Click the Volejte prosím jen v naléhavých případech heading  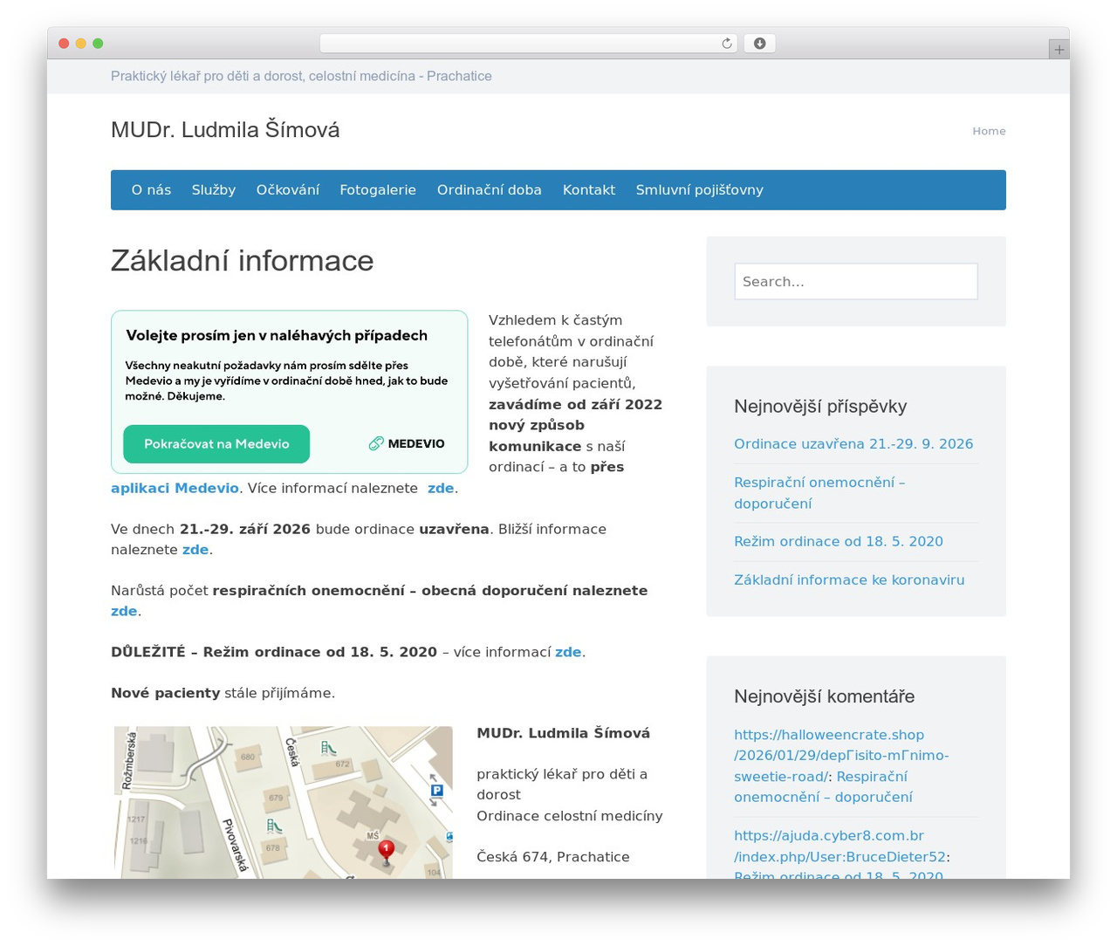277,336
